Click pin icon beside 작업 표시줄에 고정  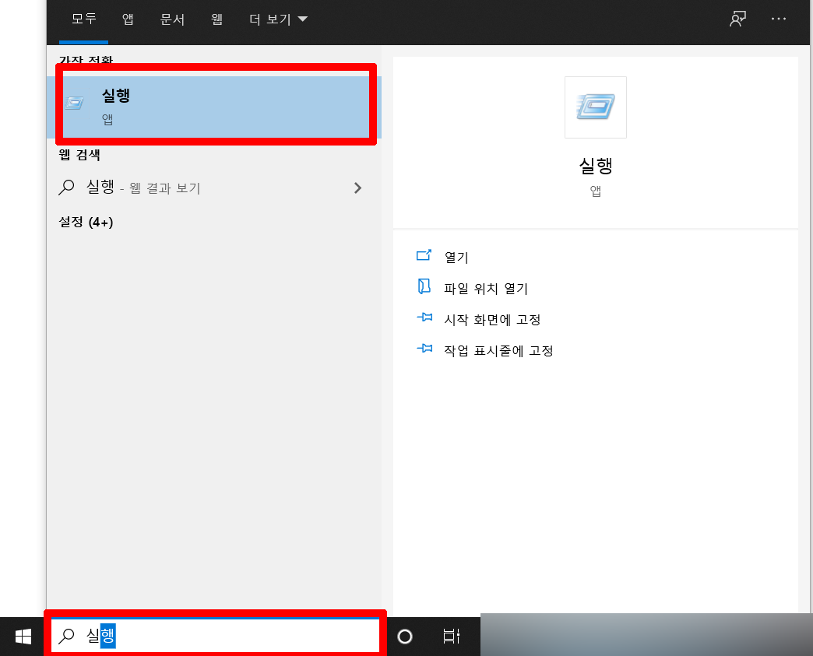click(x=424, y=348)
